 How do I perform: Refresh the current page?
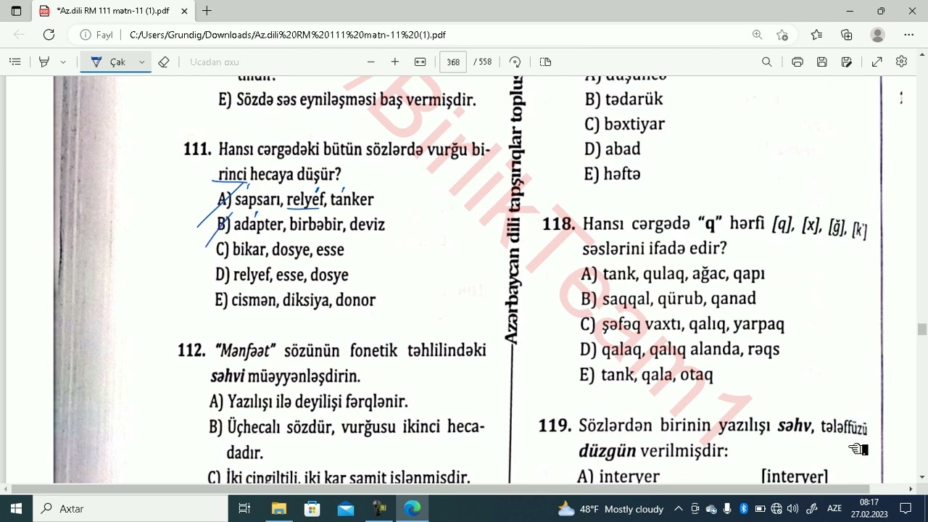(49, 35)
